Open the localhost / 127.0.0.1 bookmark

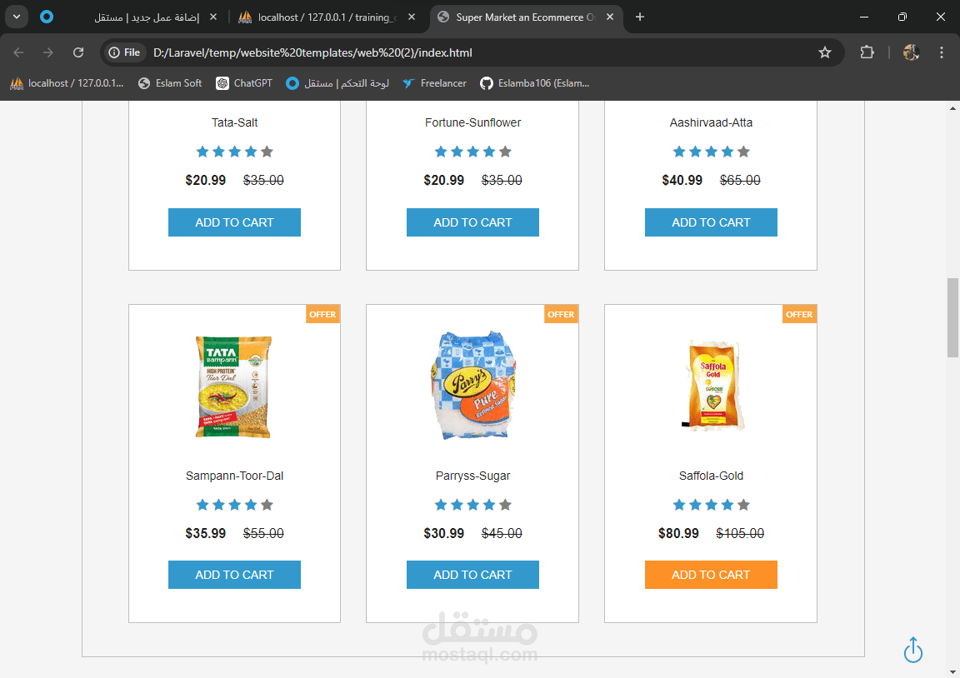[x=67, y=83]
